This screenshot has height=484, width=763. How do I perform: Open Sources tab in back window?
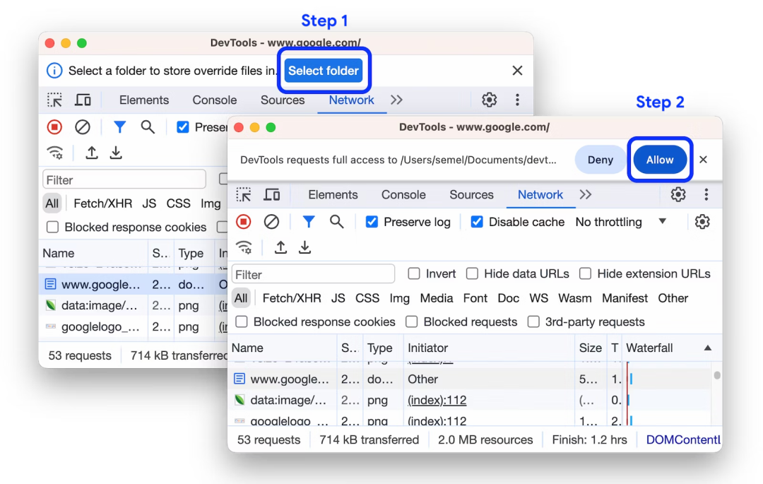pos(283,100)
